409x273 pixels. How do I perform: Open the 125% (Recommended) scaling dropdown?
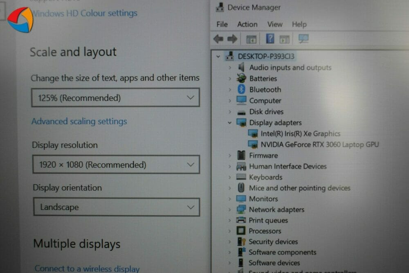tap(116, 97)
